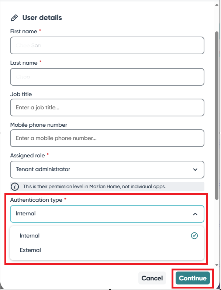Click the vertical scrollbar thumb

[217, 116]
